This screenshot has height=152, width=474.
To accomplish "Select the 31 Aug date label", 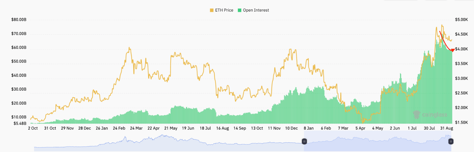I will pos(446,128).
